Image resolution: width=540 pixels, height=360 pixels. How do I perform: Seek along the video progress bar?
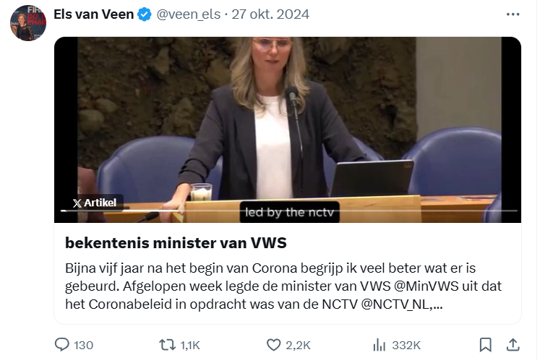click(289, 211)
